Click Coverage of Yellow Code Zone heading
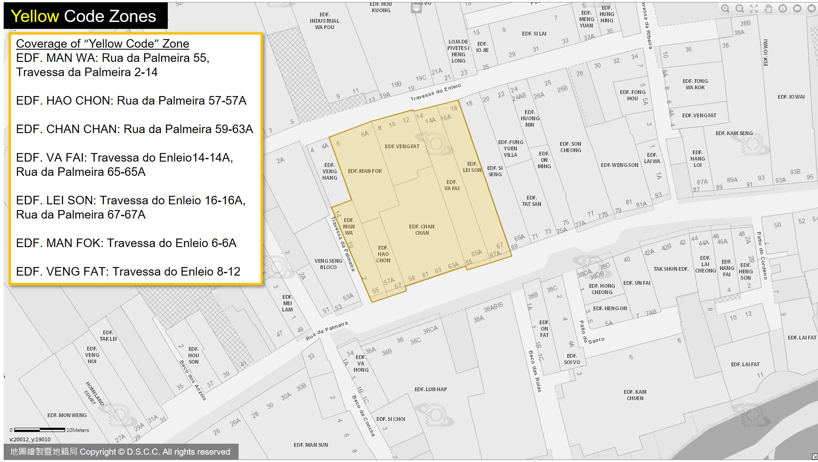Image resolution: width=818 pixels, height=462 pixels. tap(103, 44)
